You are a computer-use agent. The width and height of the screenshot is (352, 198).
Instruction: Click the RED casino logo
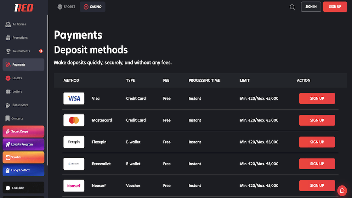[x=24, y=8]
